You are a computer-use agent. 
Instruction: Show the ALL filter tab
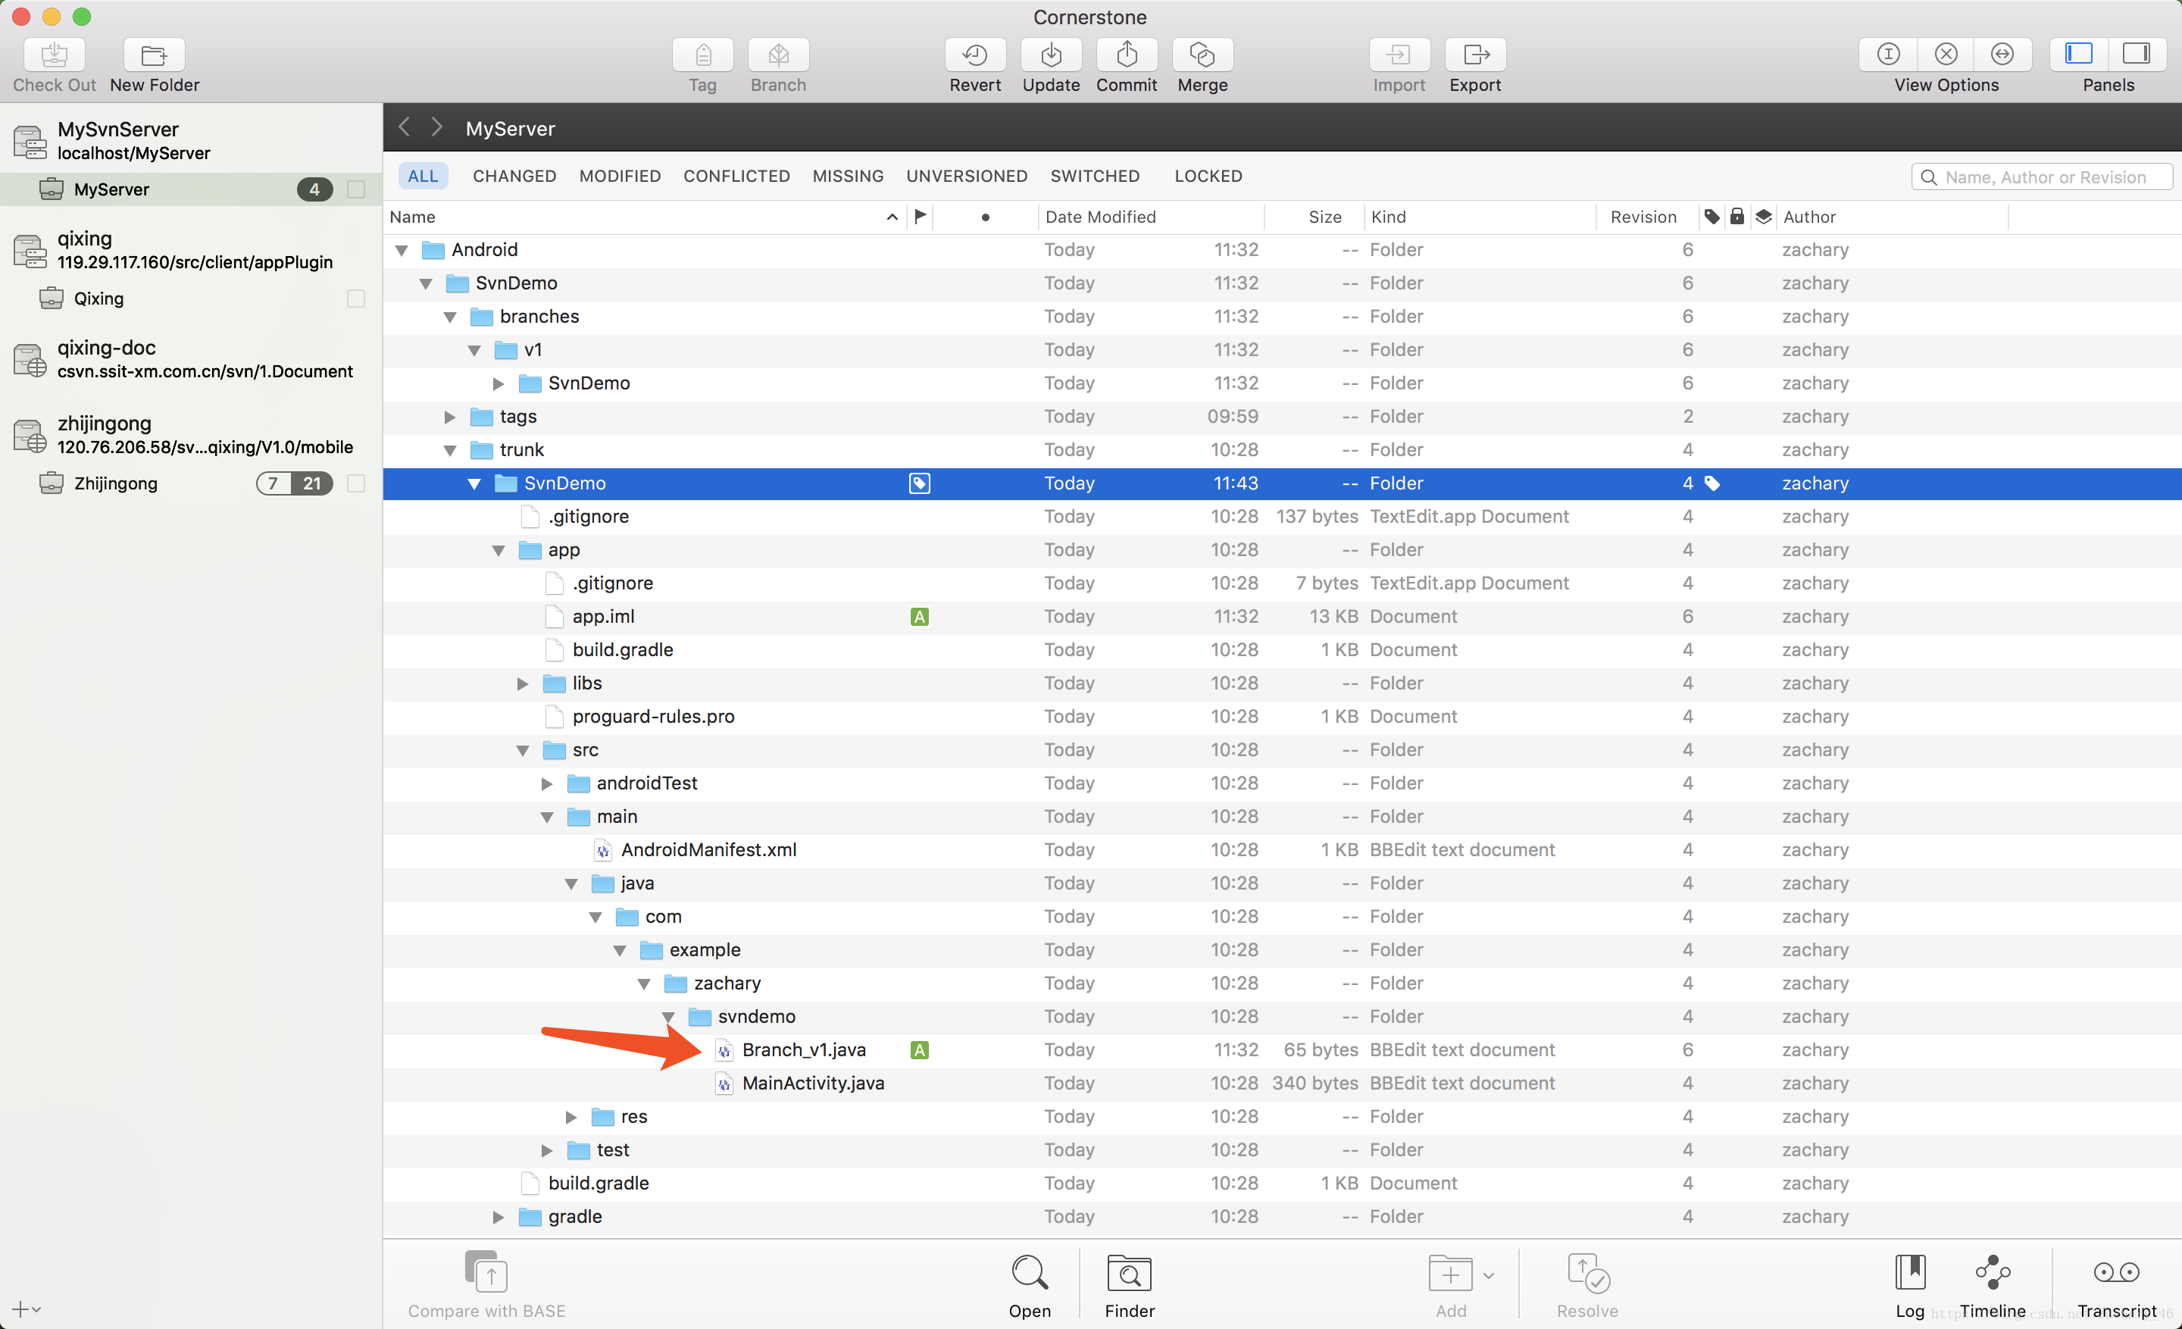423,177
